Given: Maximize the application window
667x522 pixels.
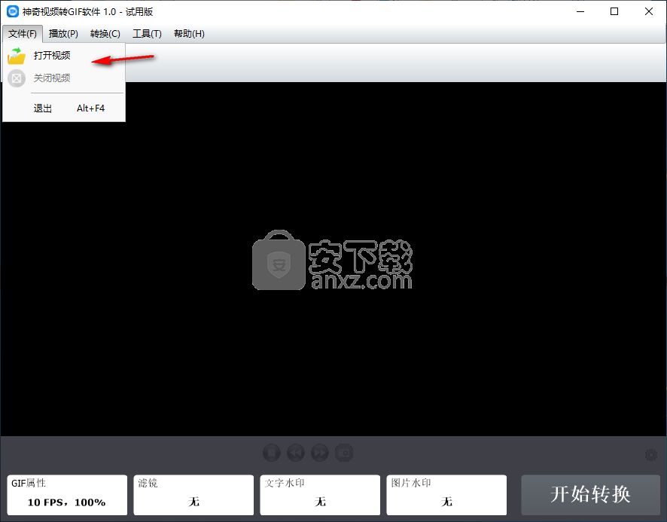Looking at the screenshot, I should pyautogui.click(x=614, y=11).
